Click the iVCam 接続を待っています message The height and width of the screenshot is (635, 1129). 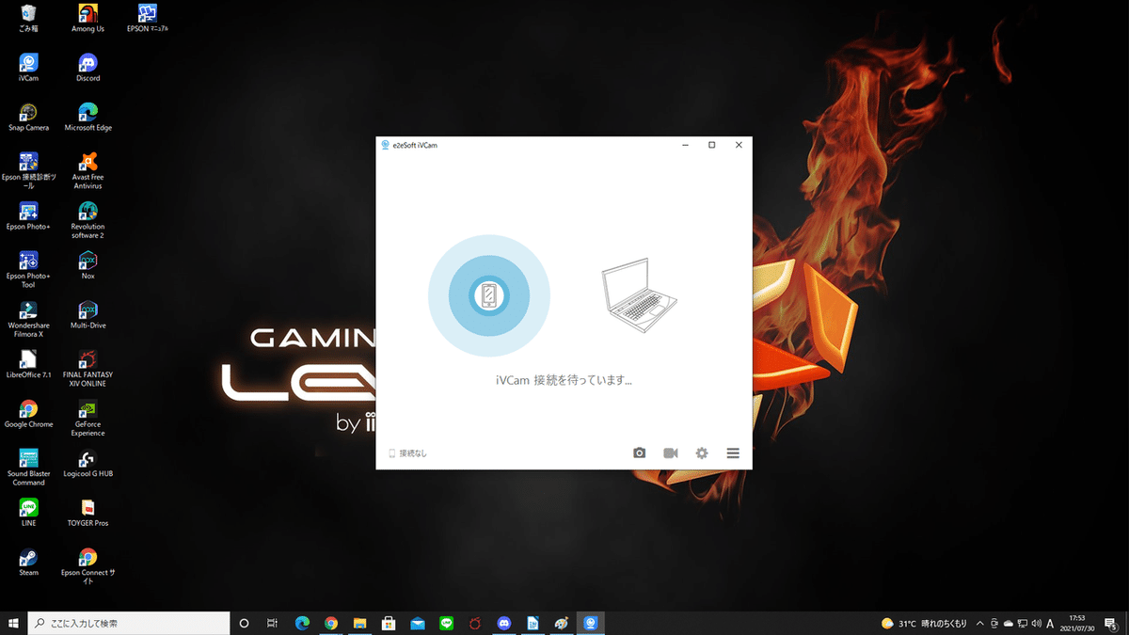(x=564, y=381)
